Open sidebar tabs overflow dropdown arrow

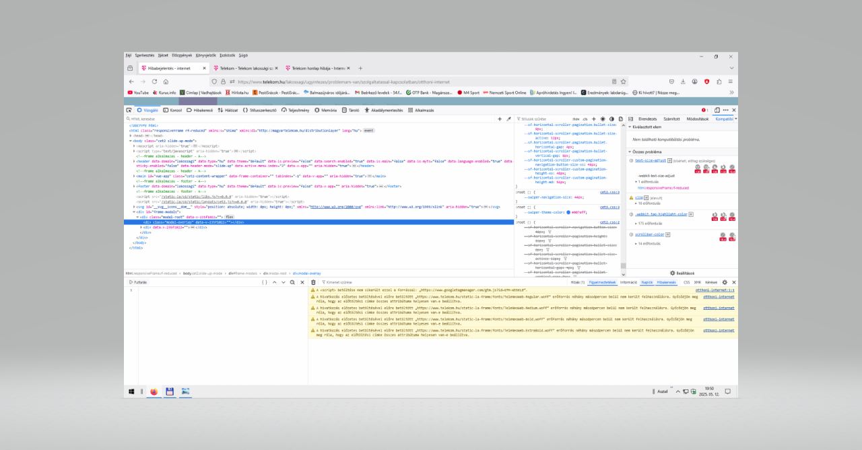[x=735, y=119]
